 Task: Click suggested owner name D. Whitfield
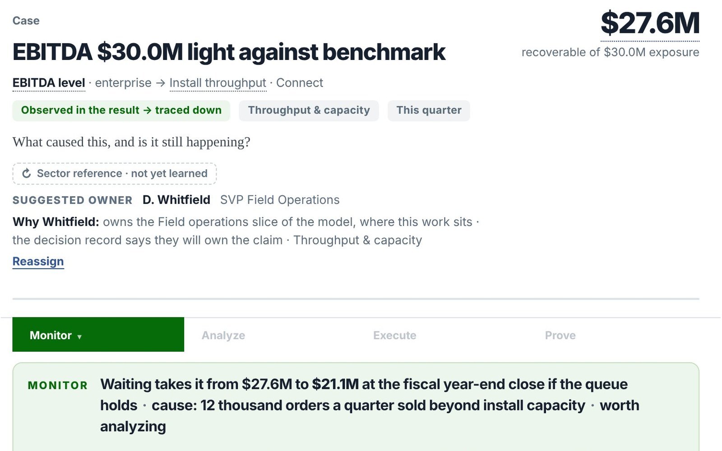coord(176,200)
